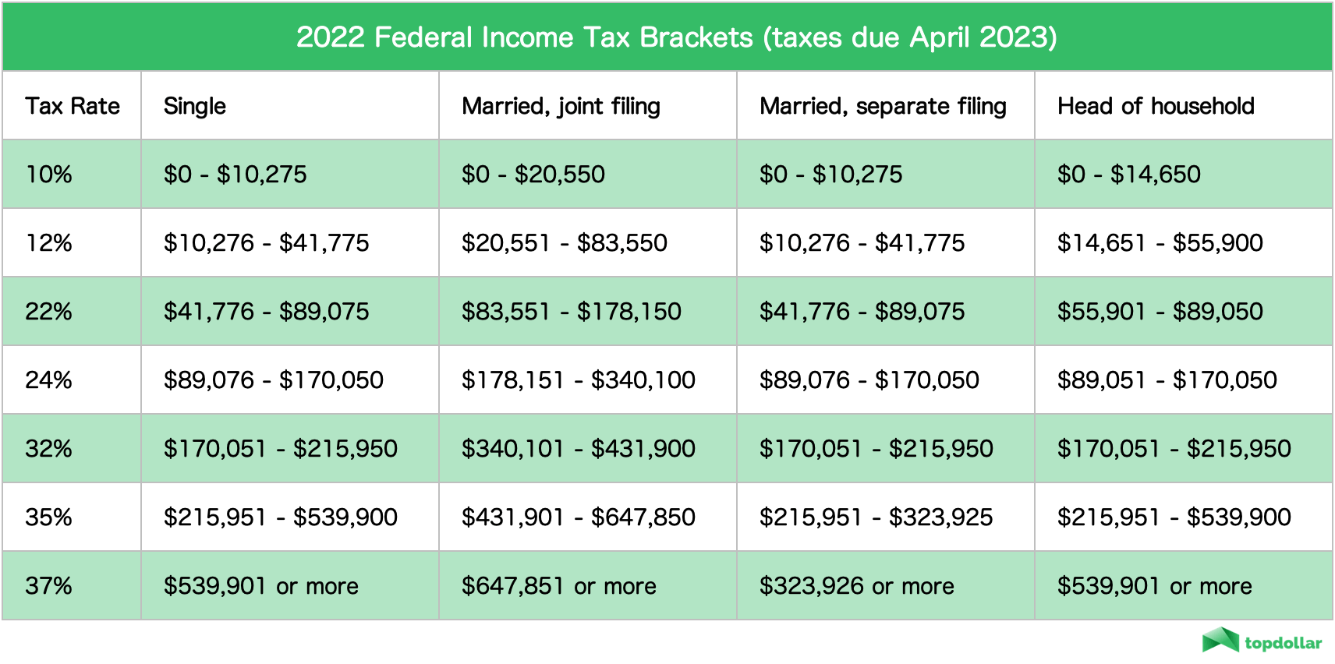Click the $83,551 - $178,150 cell
1335x664 pixels.
pos(571,312)
